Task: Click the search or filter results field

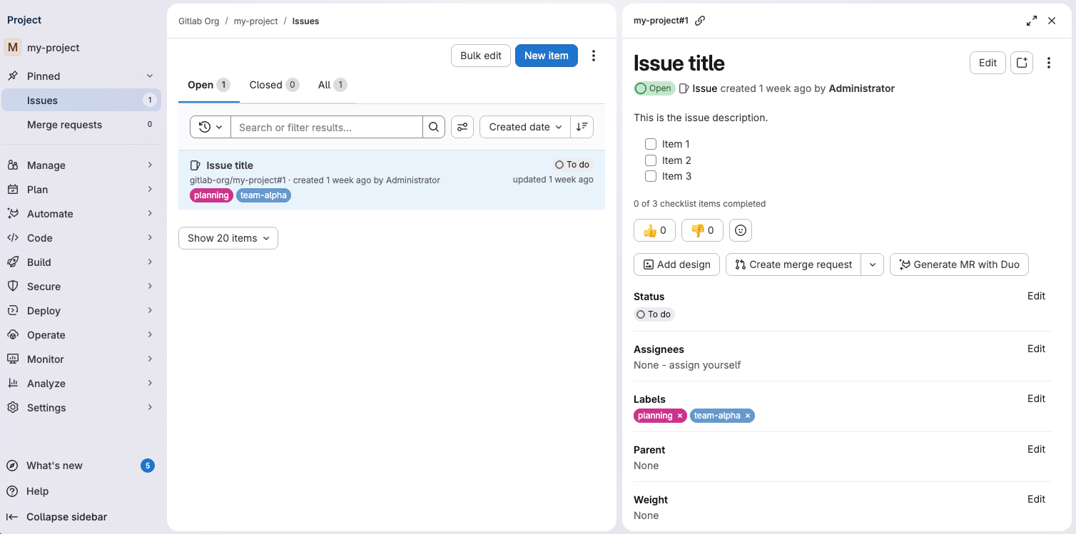Action: click(326, 127)
